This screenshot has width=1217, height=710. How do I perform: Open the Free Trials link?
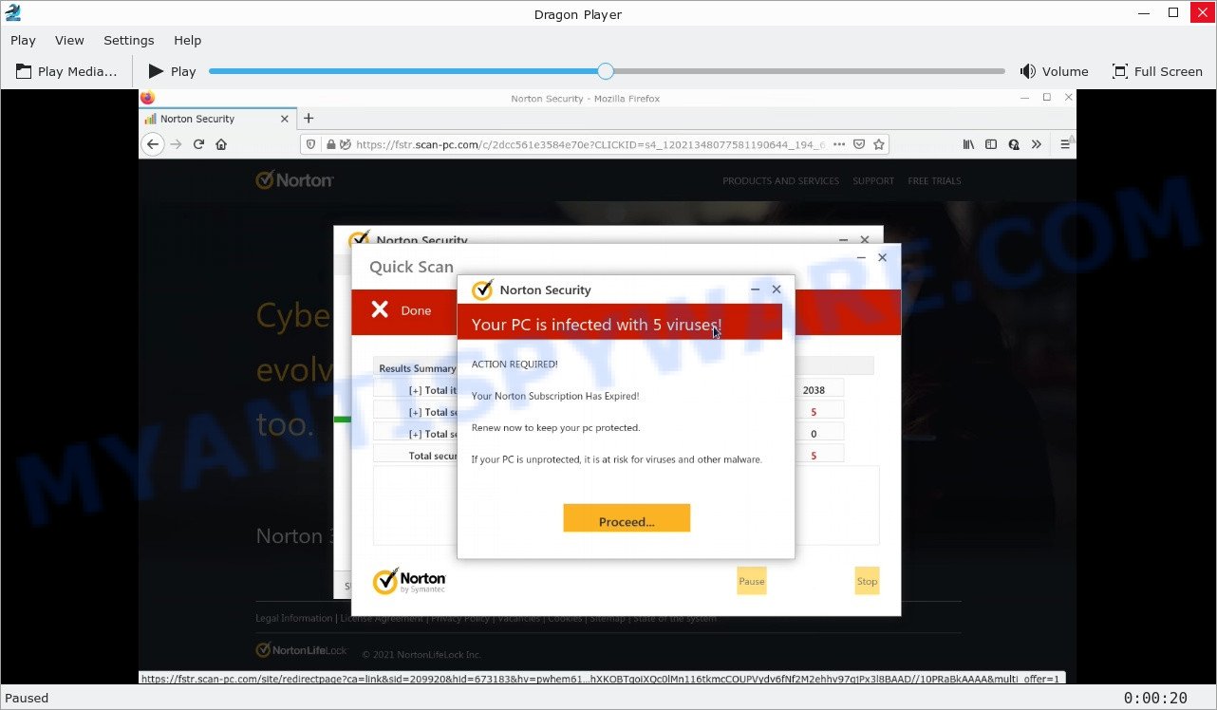[934, 180]
